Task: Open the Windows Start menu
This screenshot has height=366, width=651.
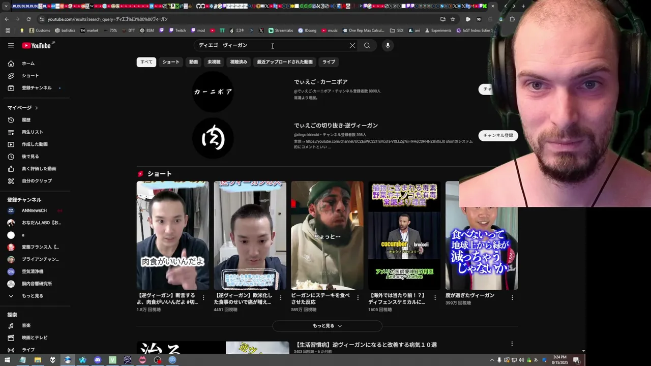Action: (7, 360)
